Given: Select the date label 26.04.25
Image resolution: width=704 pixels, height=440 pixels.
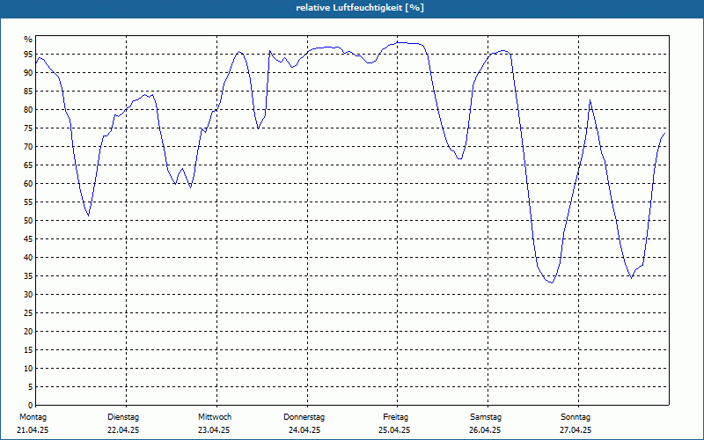Looking at the screenshot, I should [485, 430].
